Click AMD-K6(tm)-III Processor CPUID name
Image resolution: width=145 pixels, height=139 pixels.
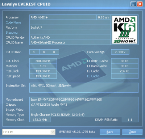click(70, 43)
